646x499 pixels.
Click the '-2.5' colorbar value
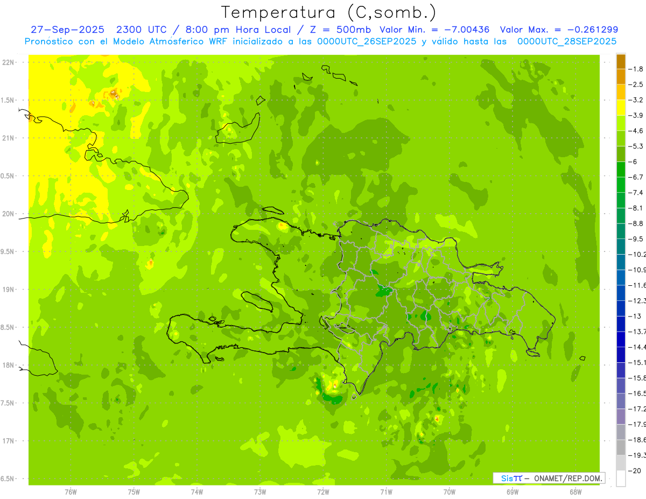point(636,85)
